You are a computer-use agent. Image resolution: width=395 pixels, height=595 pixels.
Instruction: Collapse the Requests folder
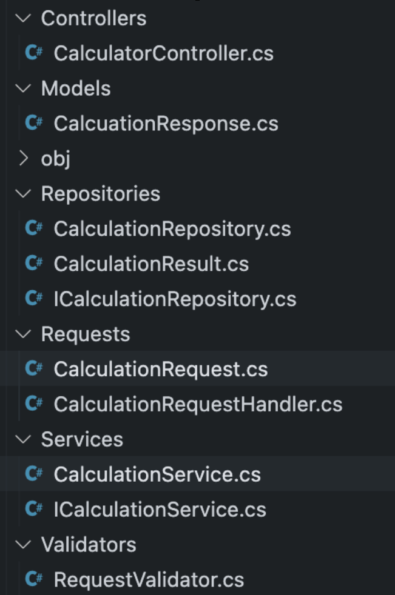pyautogui.click(x=22, y=334)
